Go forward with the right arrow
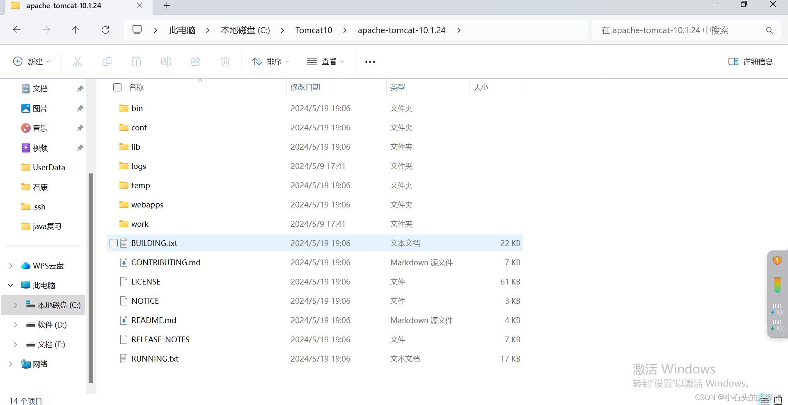Screen dimensions: 788x405 pos(46,30)
